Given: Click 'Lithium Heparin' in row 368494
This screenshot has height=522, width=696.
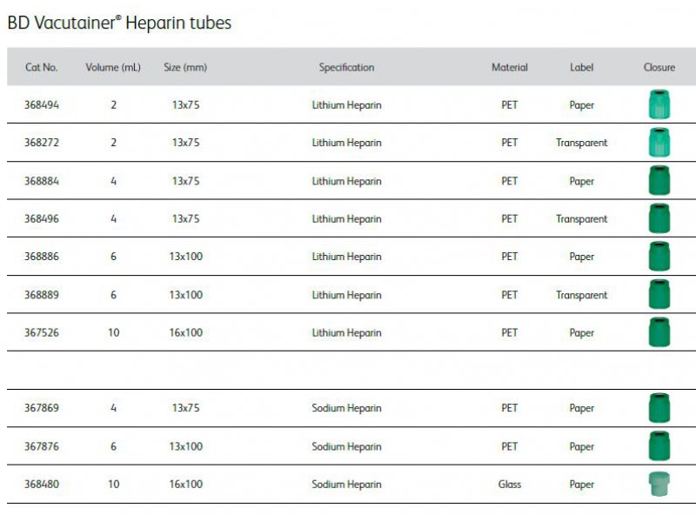Looking at the screenshot, I should pos(346,105).
